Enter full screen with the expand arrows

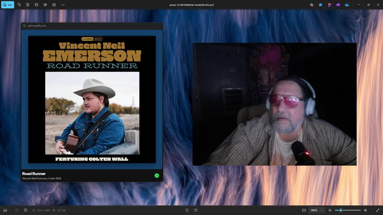click(378, 210)
